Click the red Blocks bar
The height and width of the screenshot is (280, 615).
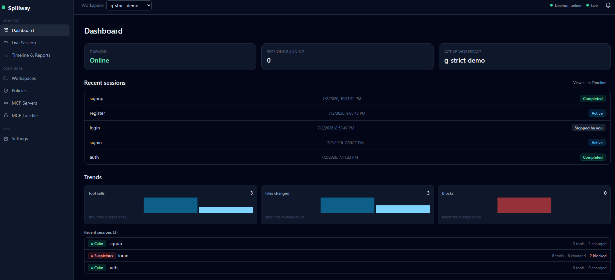(x=524, y=205)
